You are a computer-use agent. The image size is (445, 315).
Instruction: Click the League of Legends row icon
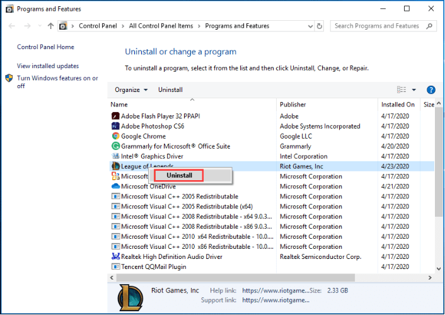(x=115, y=166)
